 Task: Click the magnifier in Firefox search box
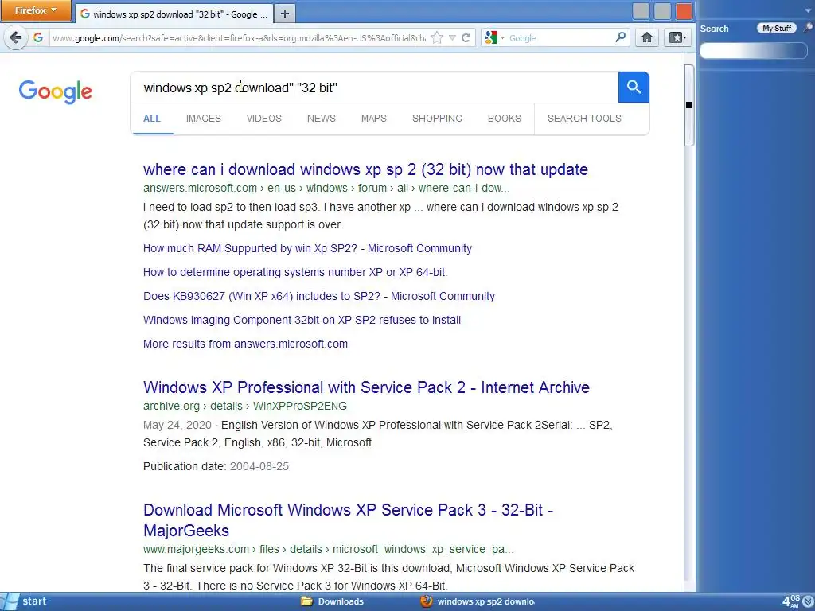(620, 37)
